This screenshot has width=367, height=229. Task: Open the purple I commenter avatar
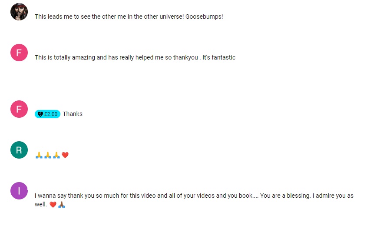click(x=19, y=191)
